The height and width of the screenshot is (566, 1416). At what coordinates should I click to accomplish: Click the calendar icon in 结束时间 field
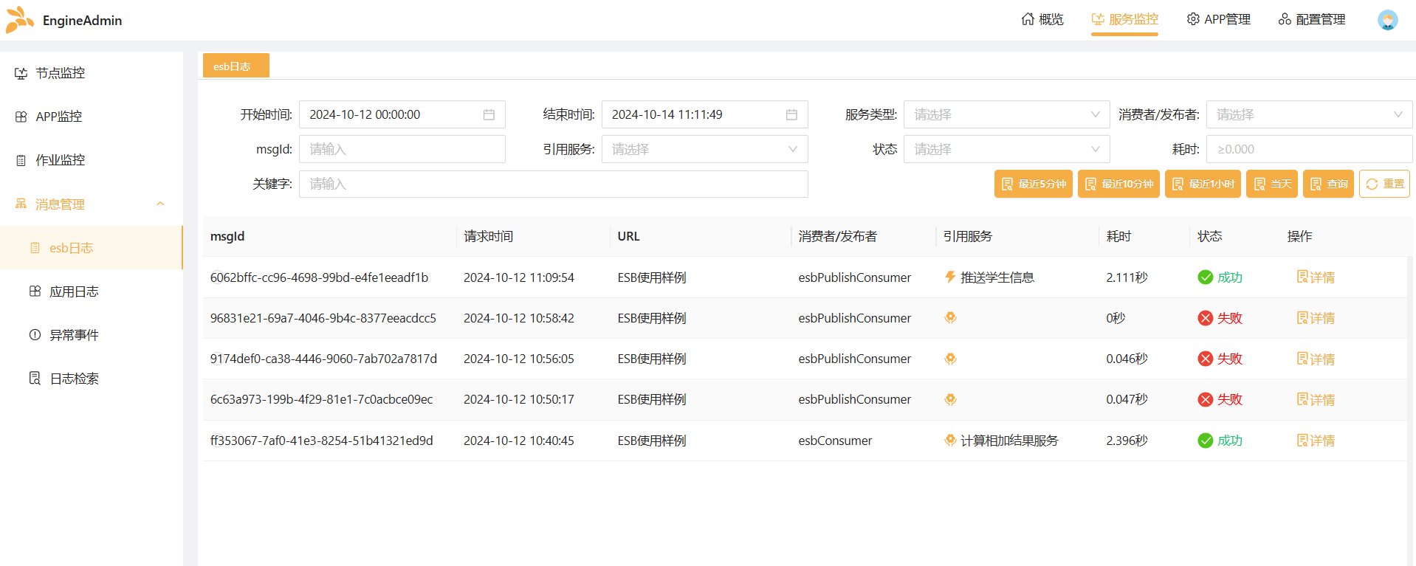(791, 114)
